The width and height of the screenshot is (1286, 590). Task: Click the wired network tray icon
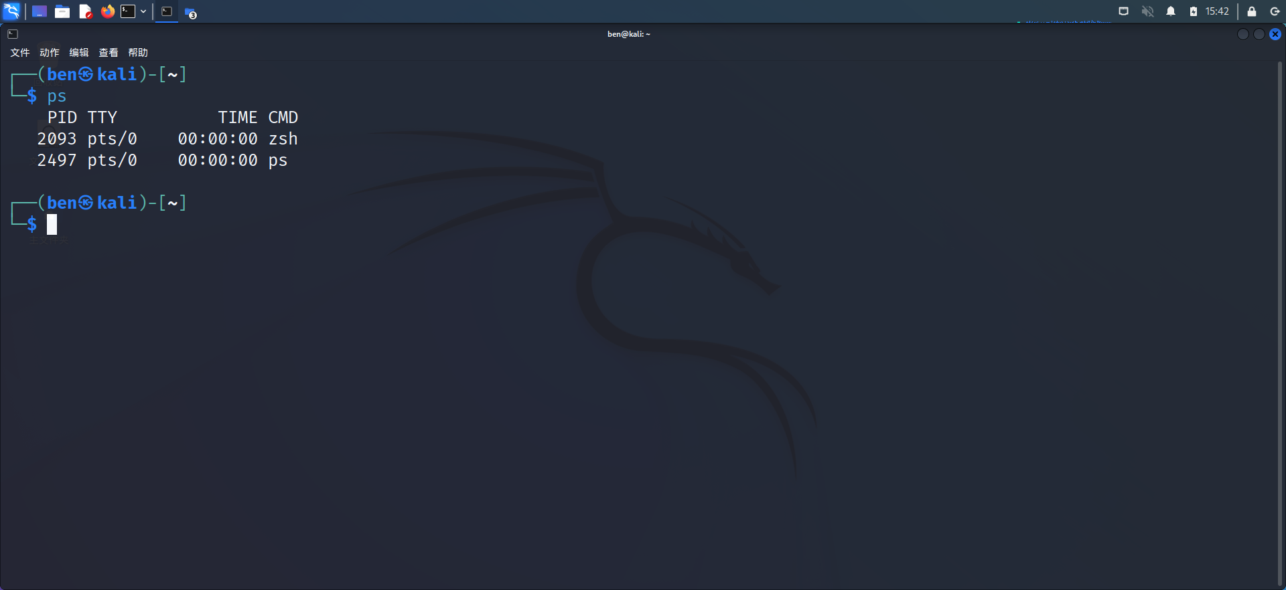click(1124, 11)
